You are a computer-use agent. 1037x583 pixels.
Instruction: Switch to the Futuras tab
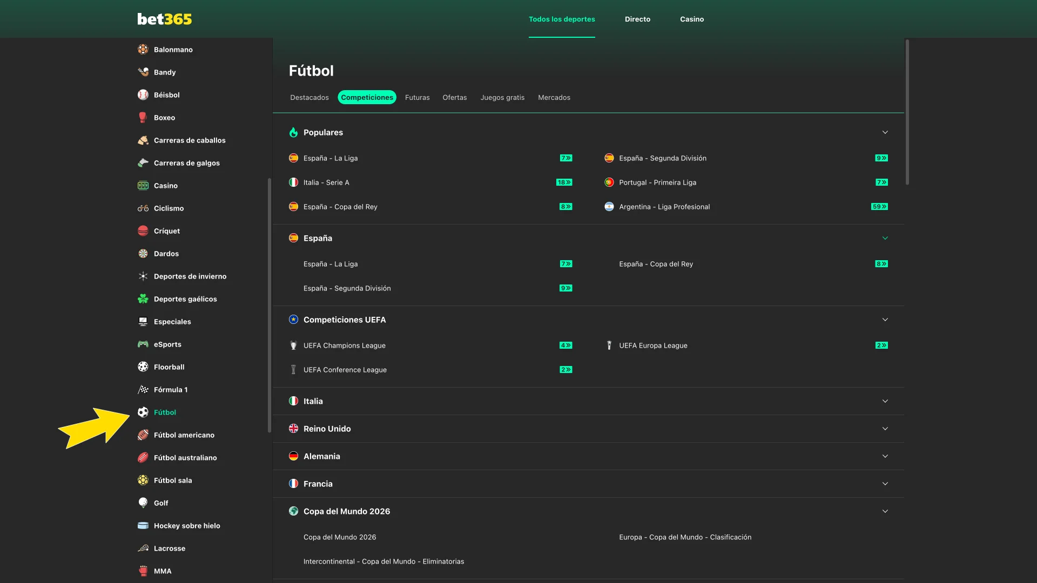(417, 97)
